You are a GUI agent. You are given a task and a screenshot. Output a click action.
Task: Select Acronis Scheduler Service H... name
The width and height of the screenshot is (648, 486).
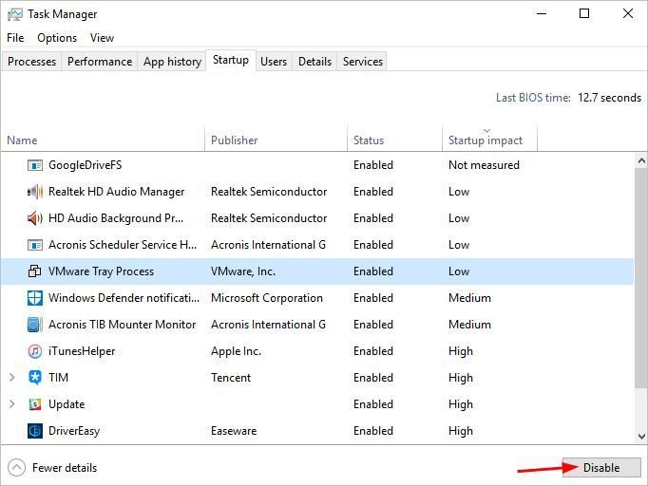(x=123, y=245)
